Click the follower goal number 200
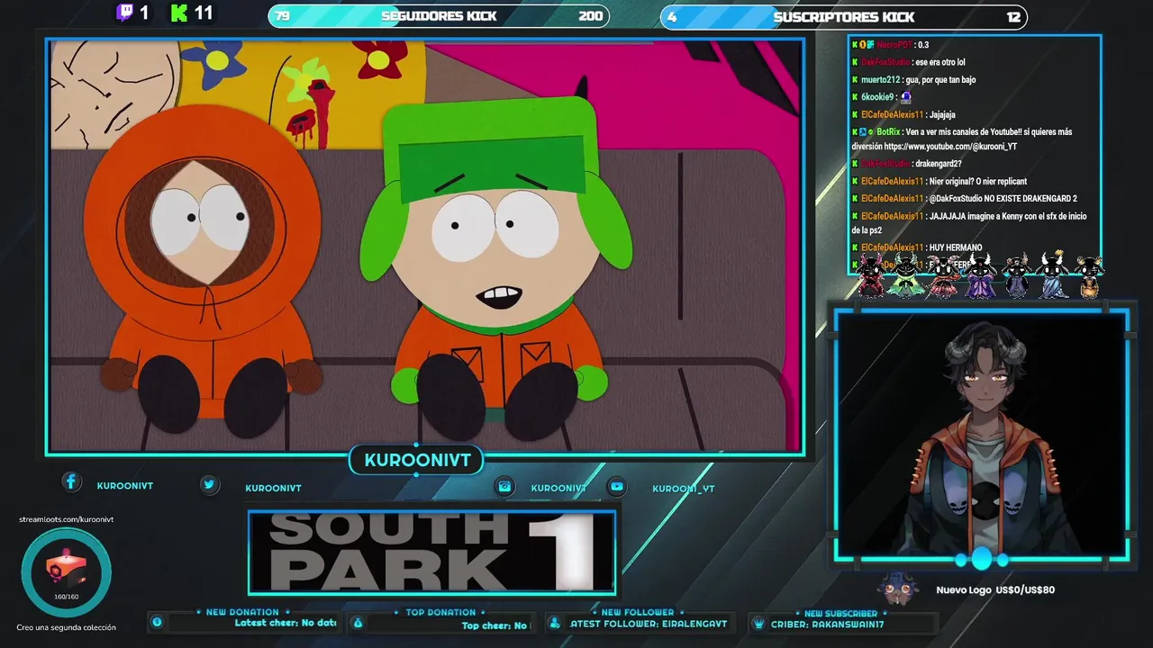The width and height of the screenshot is (1153, 648). point(591,16)
